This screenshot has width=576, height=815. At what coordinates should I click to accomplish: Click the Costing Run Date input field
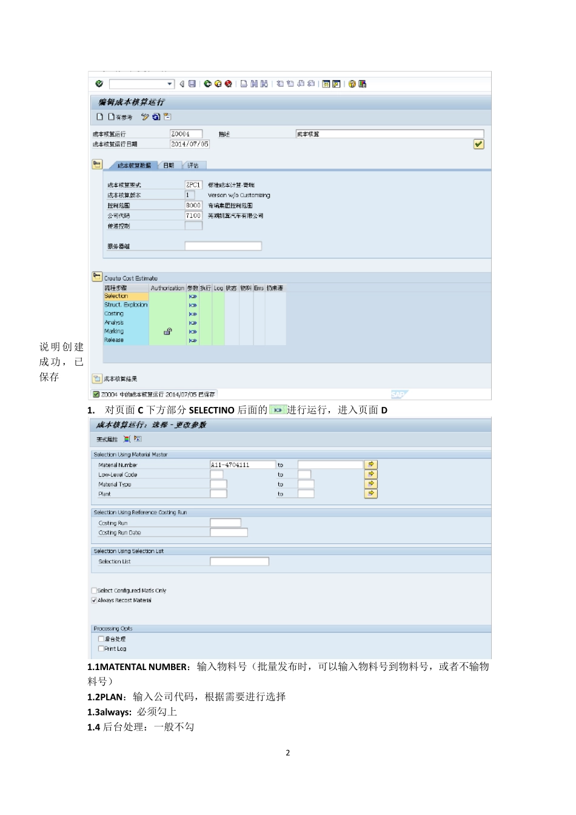click(229, 532)
